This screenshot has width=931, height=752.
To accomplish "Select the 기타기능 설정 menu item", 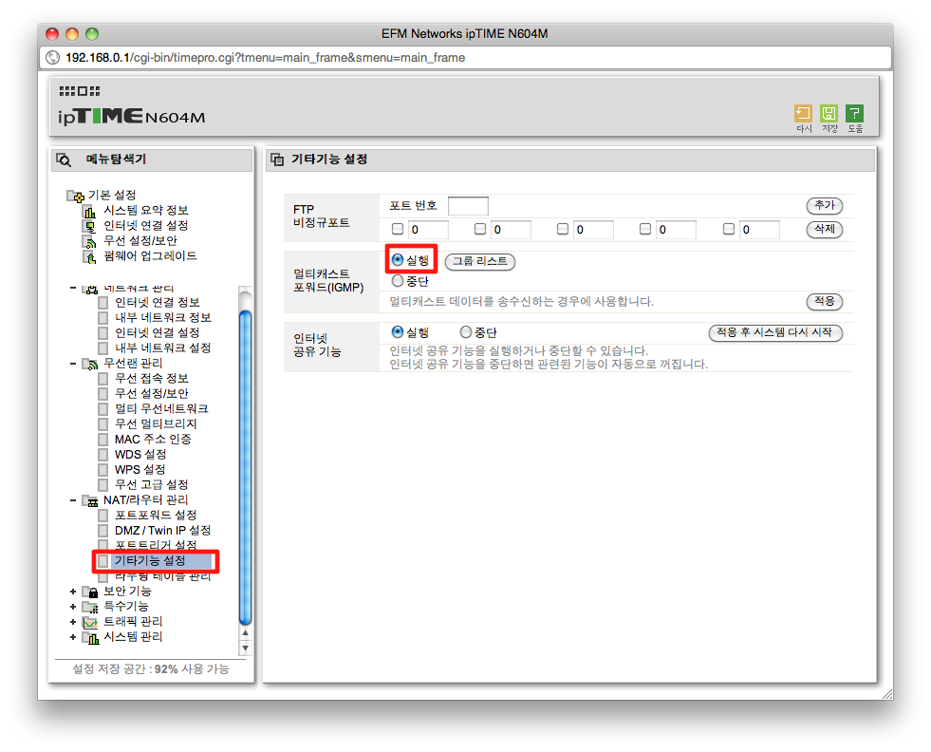I will click(150, 561).
